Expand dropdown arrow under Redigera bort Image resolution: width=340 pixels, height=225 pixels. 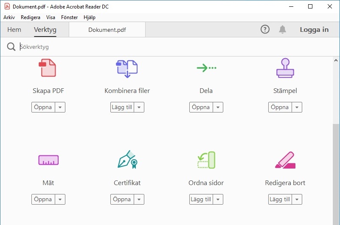[297, 200]
